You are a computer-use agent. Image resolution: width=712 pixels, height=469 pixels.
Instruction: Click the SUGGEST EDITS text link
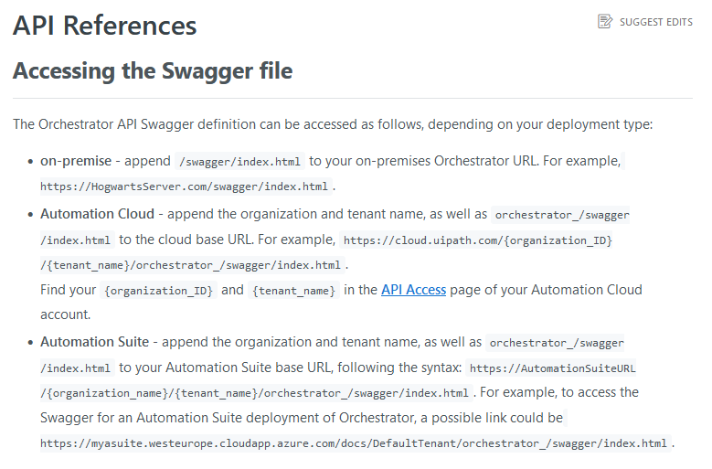(655, 22)
